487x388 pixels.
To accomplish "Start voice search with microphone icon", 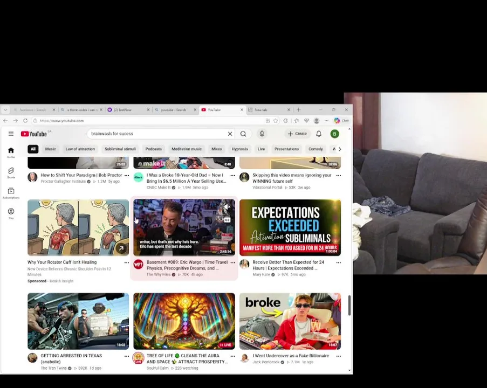I will pos(262,134).
